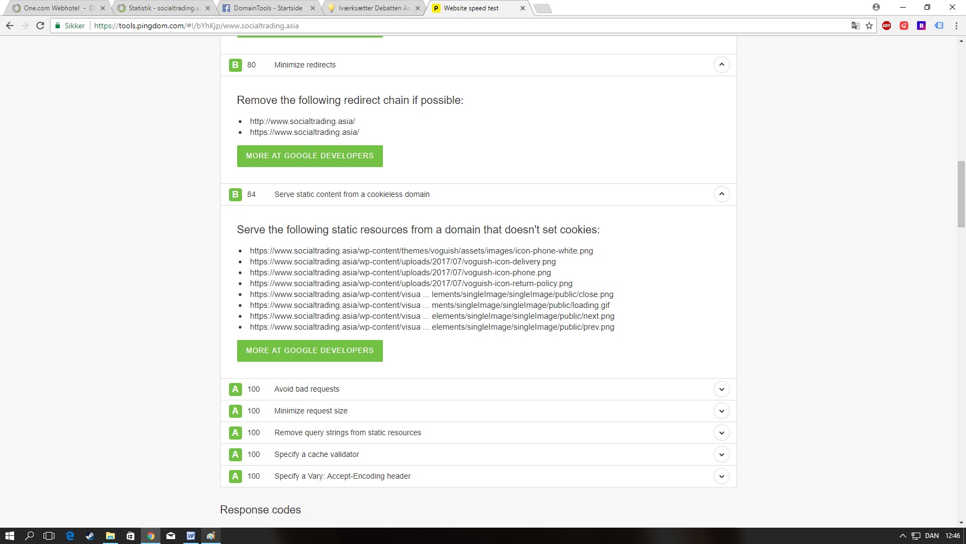This screenshot has width=966, height=544.
Task: Open Microsoft Word from the taskbar
Action: coord(191,536)
